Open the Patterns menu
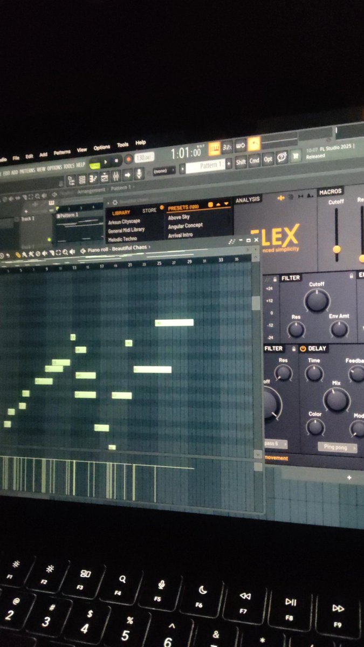This screenshot has width=364, height=647. (62, 153)
